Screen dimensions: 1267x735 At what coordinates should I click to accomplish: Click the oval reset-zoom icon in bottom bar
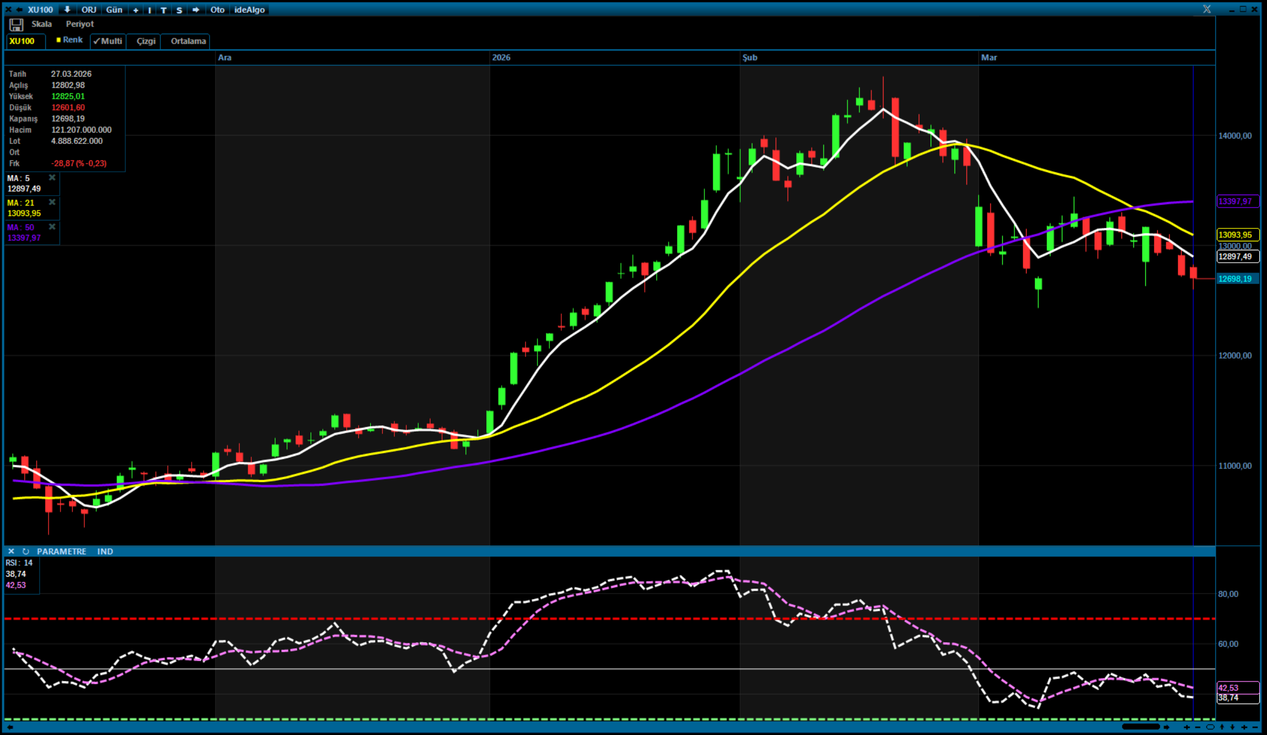tap(1210, 727)
